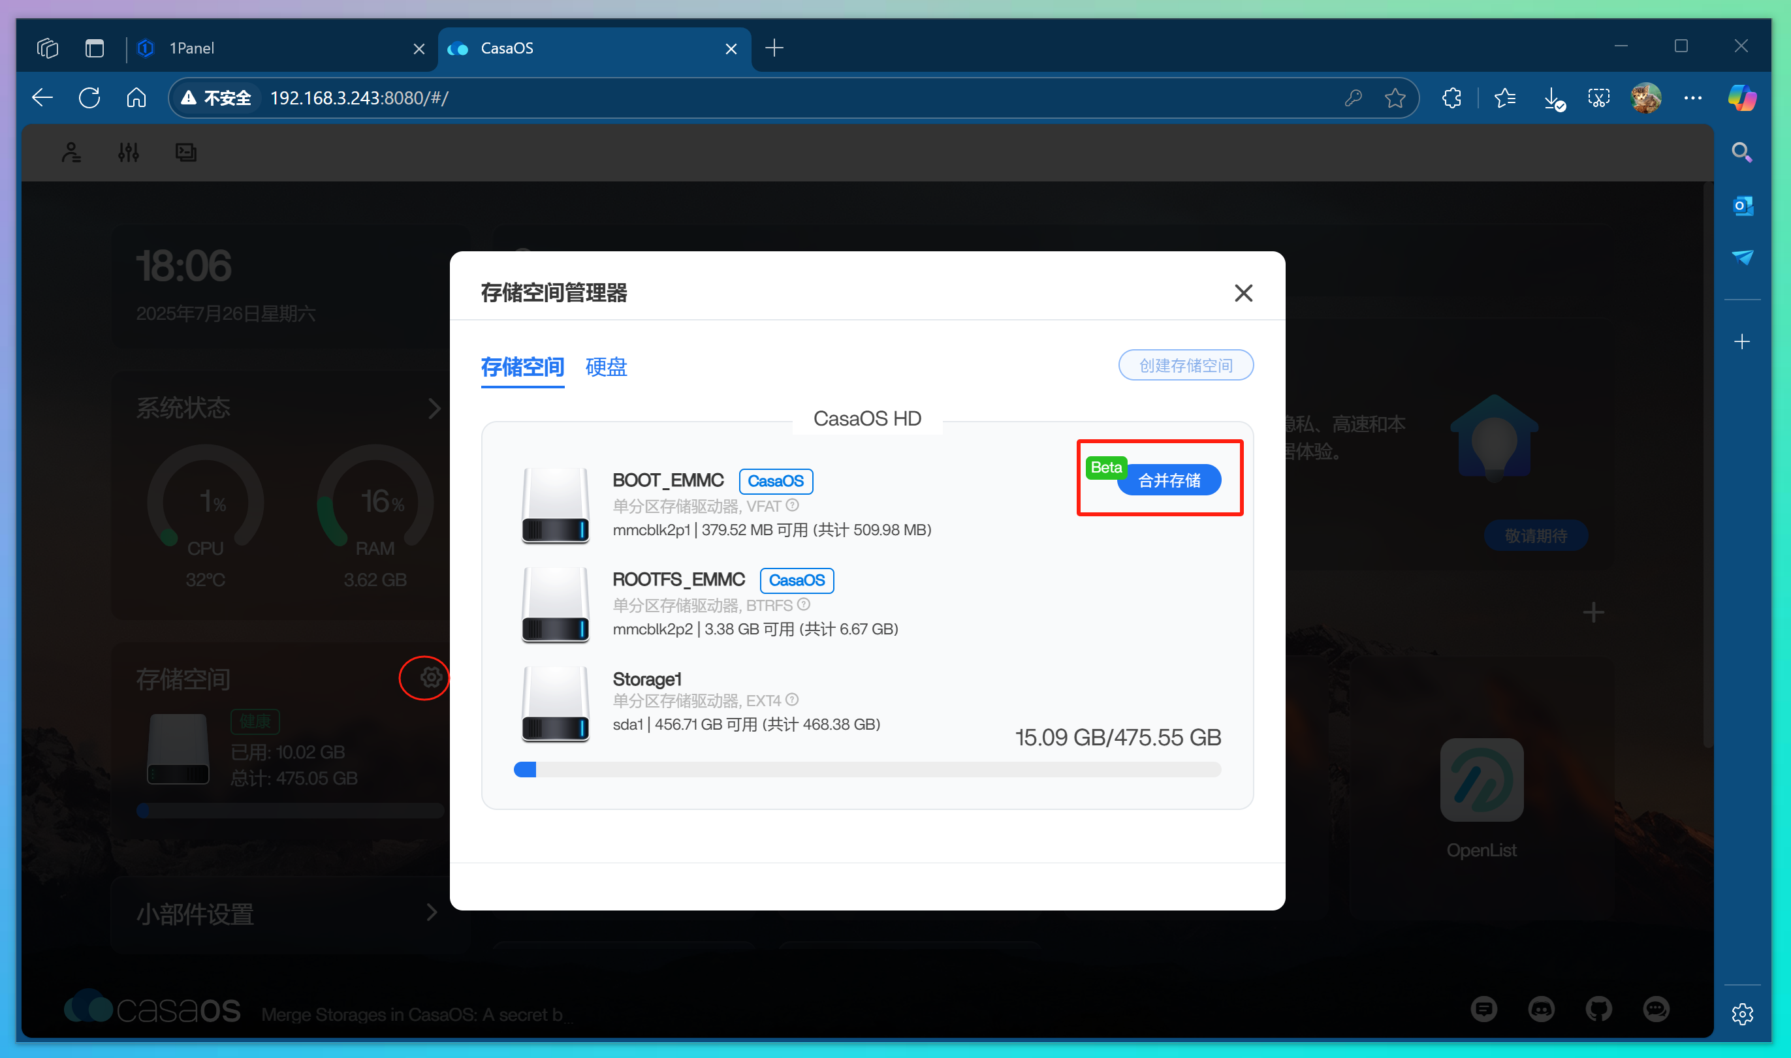Click the storage usage progress bar in dialog

click(866, 769)
